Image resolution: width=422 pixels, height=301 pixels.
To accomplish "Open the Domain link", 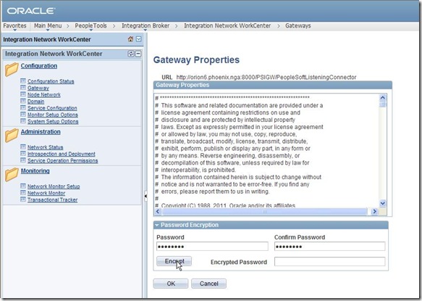I will pyautogui.click(x=35, y=102).
